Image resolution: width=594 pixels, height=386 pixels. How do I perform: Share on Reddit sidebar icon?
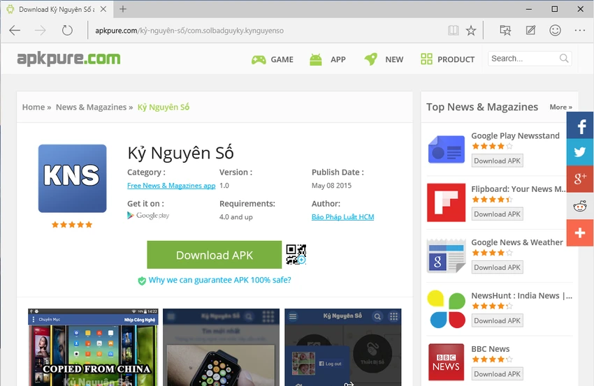[x=580, y=206]
